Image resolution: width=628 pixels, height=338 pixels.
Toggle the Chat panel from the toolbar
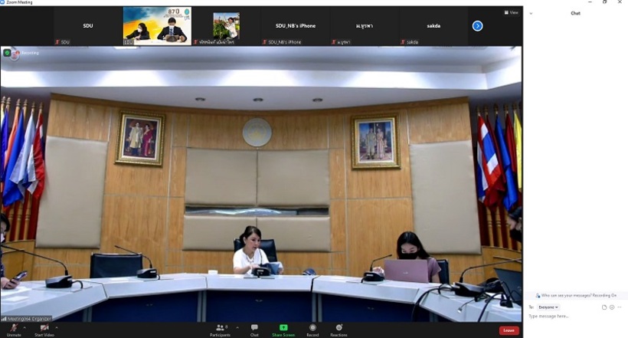(254, 328)
